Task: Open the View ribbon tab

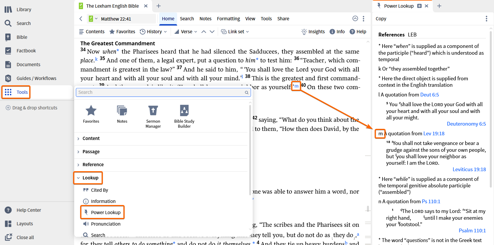Action: (x=250, y=19)
